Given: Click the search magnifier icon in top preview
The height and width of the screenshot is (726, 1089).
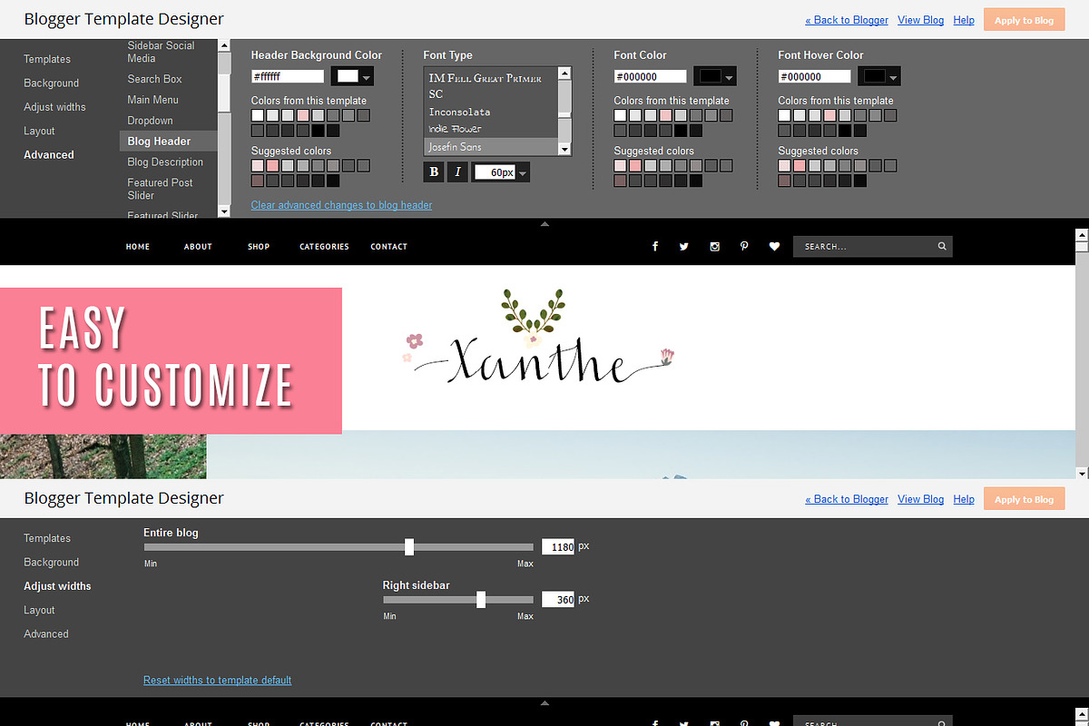Looking at the screenshot, I should [942, 246].
